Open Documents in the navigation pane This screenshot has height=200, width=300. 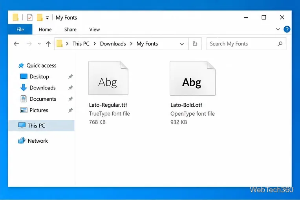(38, 99)
